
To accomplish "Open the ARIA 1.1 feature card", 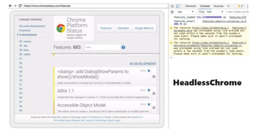I will click(105, 93).
